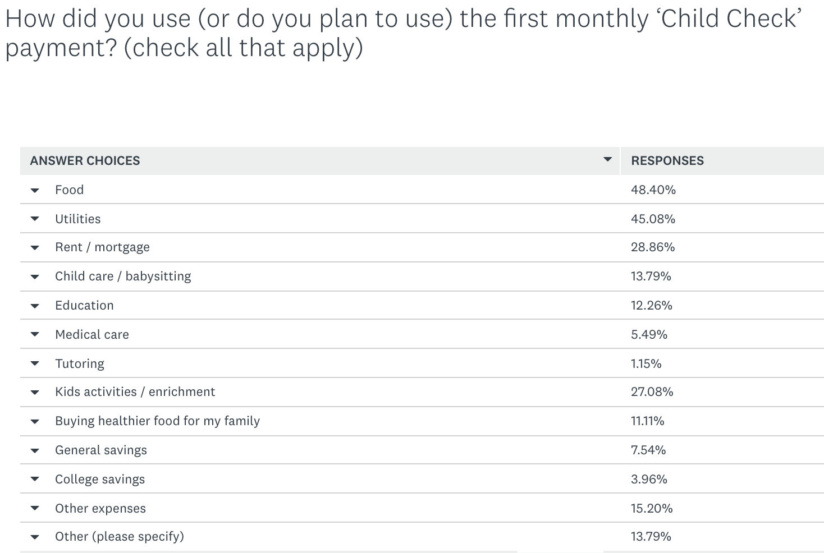Expand the Medical care row arrow

pos(35,335)
